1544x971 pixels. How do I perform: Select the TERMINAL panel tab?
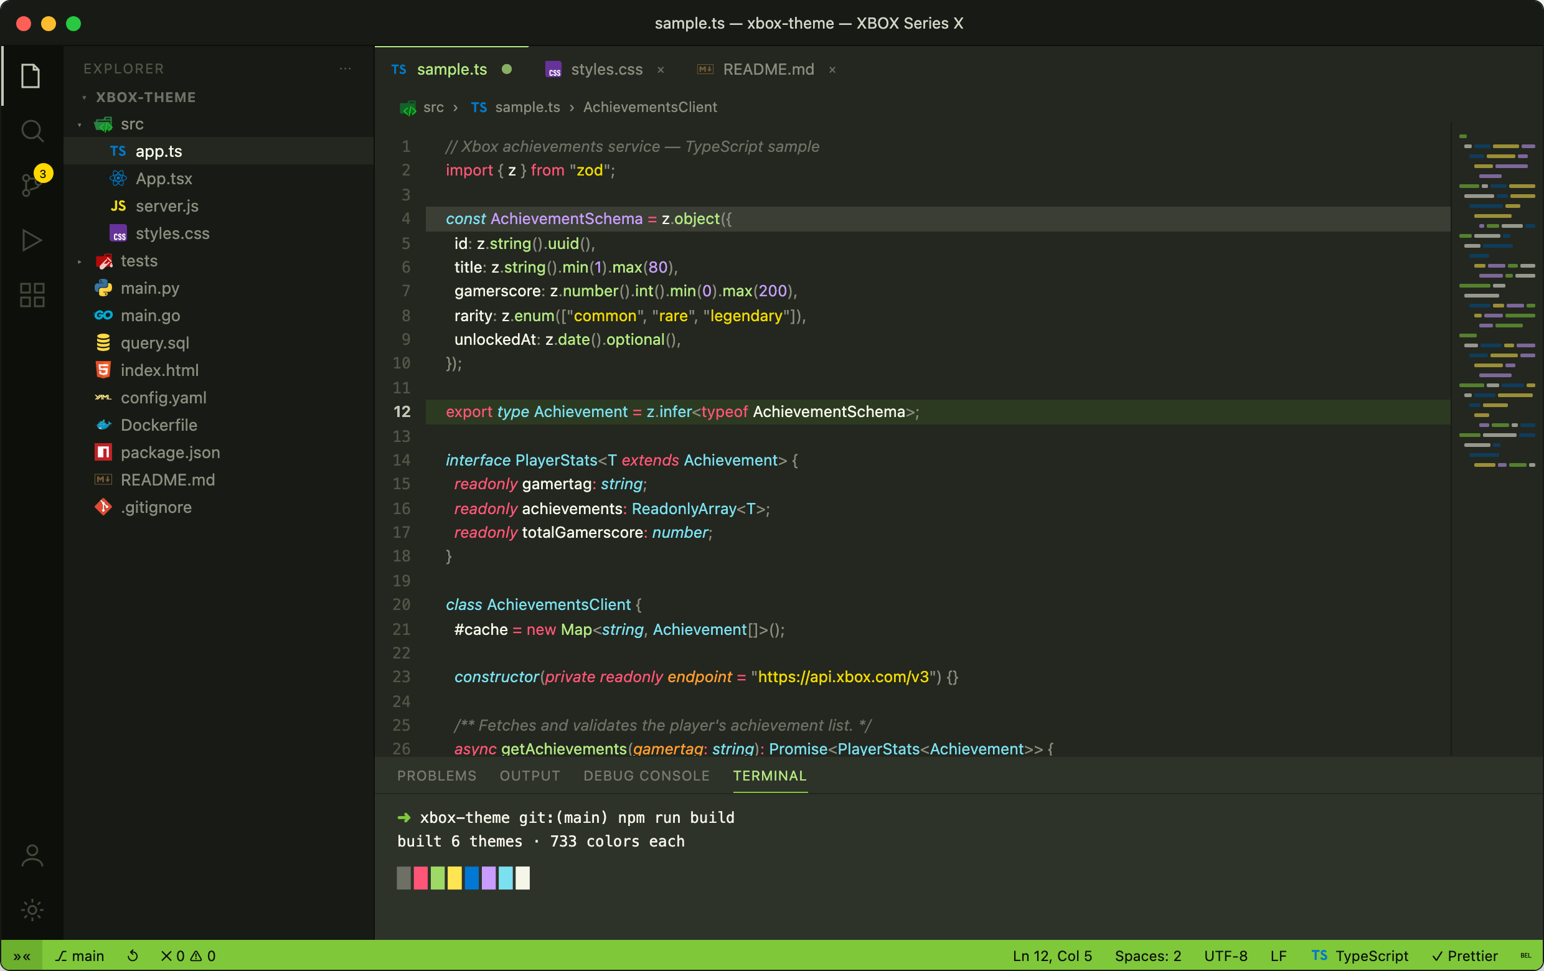pos(770,776)
